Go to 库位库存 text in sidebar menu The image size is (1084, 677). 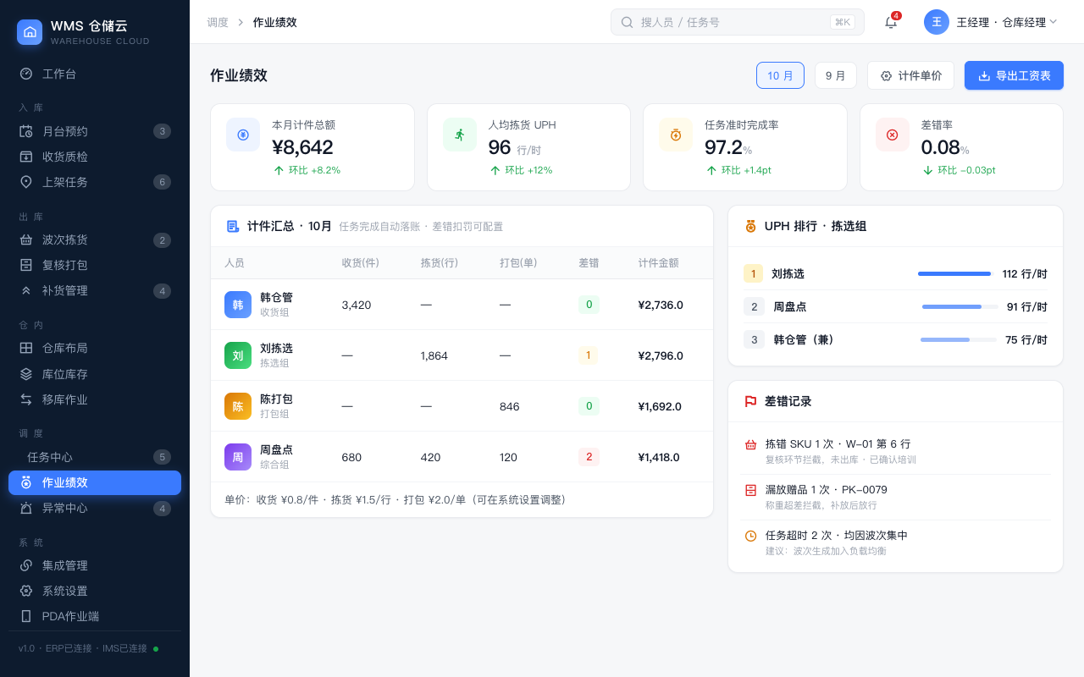(65, 373)
